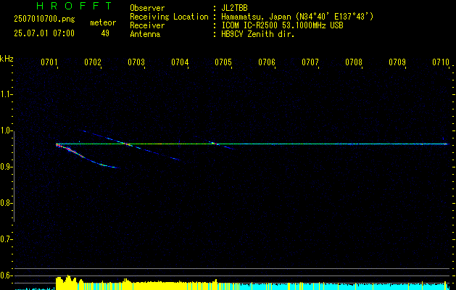
Task: Click the 0.8 kHz frequency label
Action: [5, 203]
